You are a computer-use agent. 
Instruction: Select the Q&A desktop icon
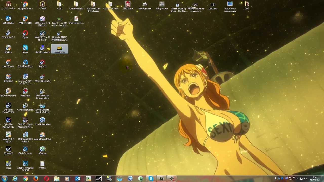click(x=247, y=6)
